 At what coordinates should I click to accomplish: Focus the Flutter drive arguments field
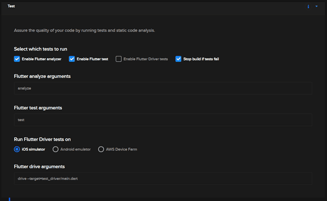pyautogui.click(x=163, y=179)
